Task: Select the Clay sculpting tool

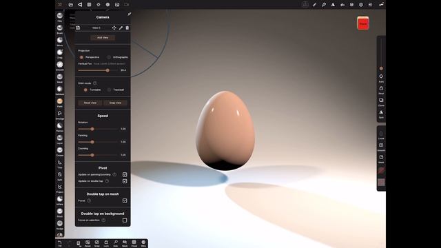Action: [60, 17]
